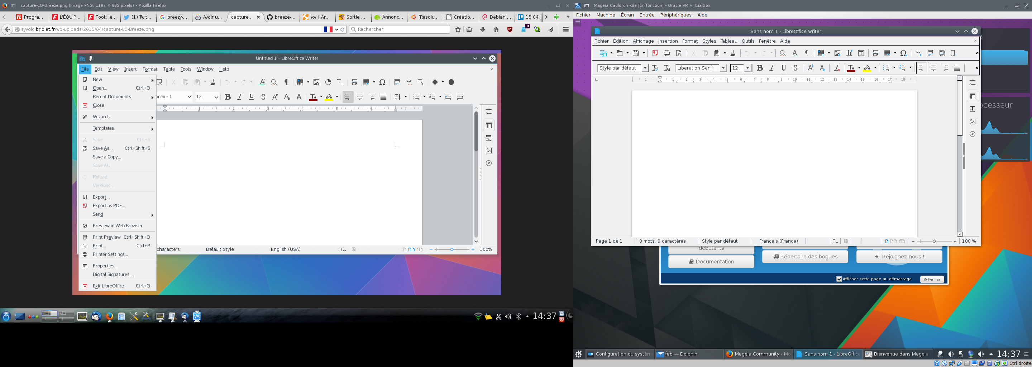Open the 'Style par défaut' paragraph style dropdown

pyautogui.click(x=645, y=68)
